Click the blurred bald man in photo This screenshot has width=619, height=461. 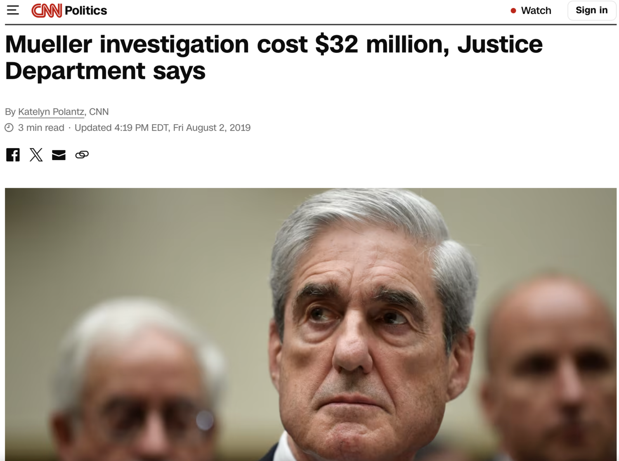(x=549, y=367)
